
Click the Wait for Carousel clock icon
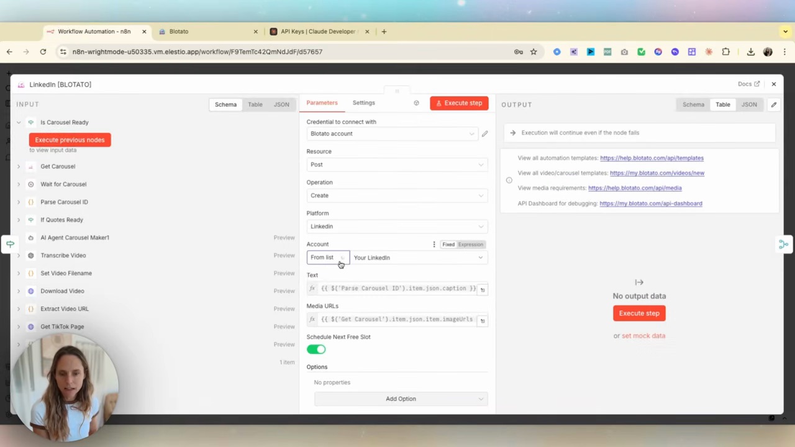(30, 184)
